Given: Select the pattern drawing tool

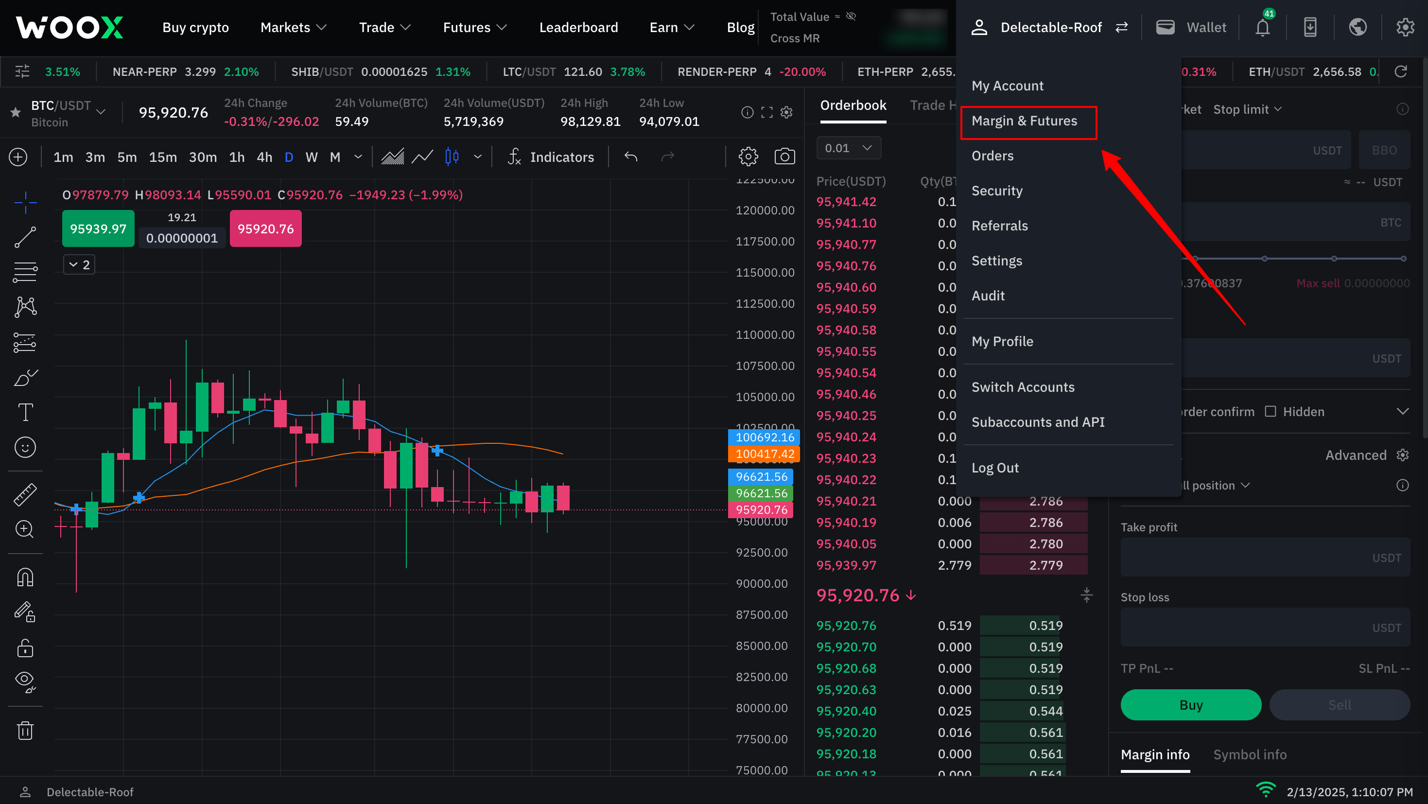Looking at the screenshot, I should tap(25, 307).
